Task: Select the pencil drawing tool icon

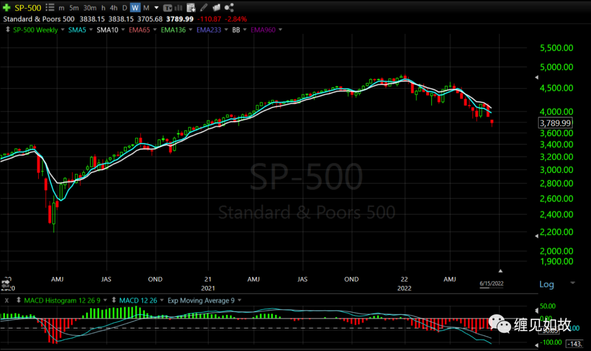Action: 204,8
